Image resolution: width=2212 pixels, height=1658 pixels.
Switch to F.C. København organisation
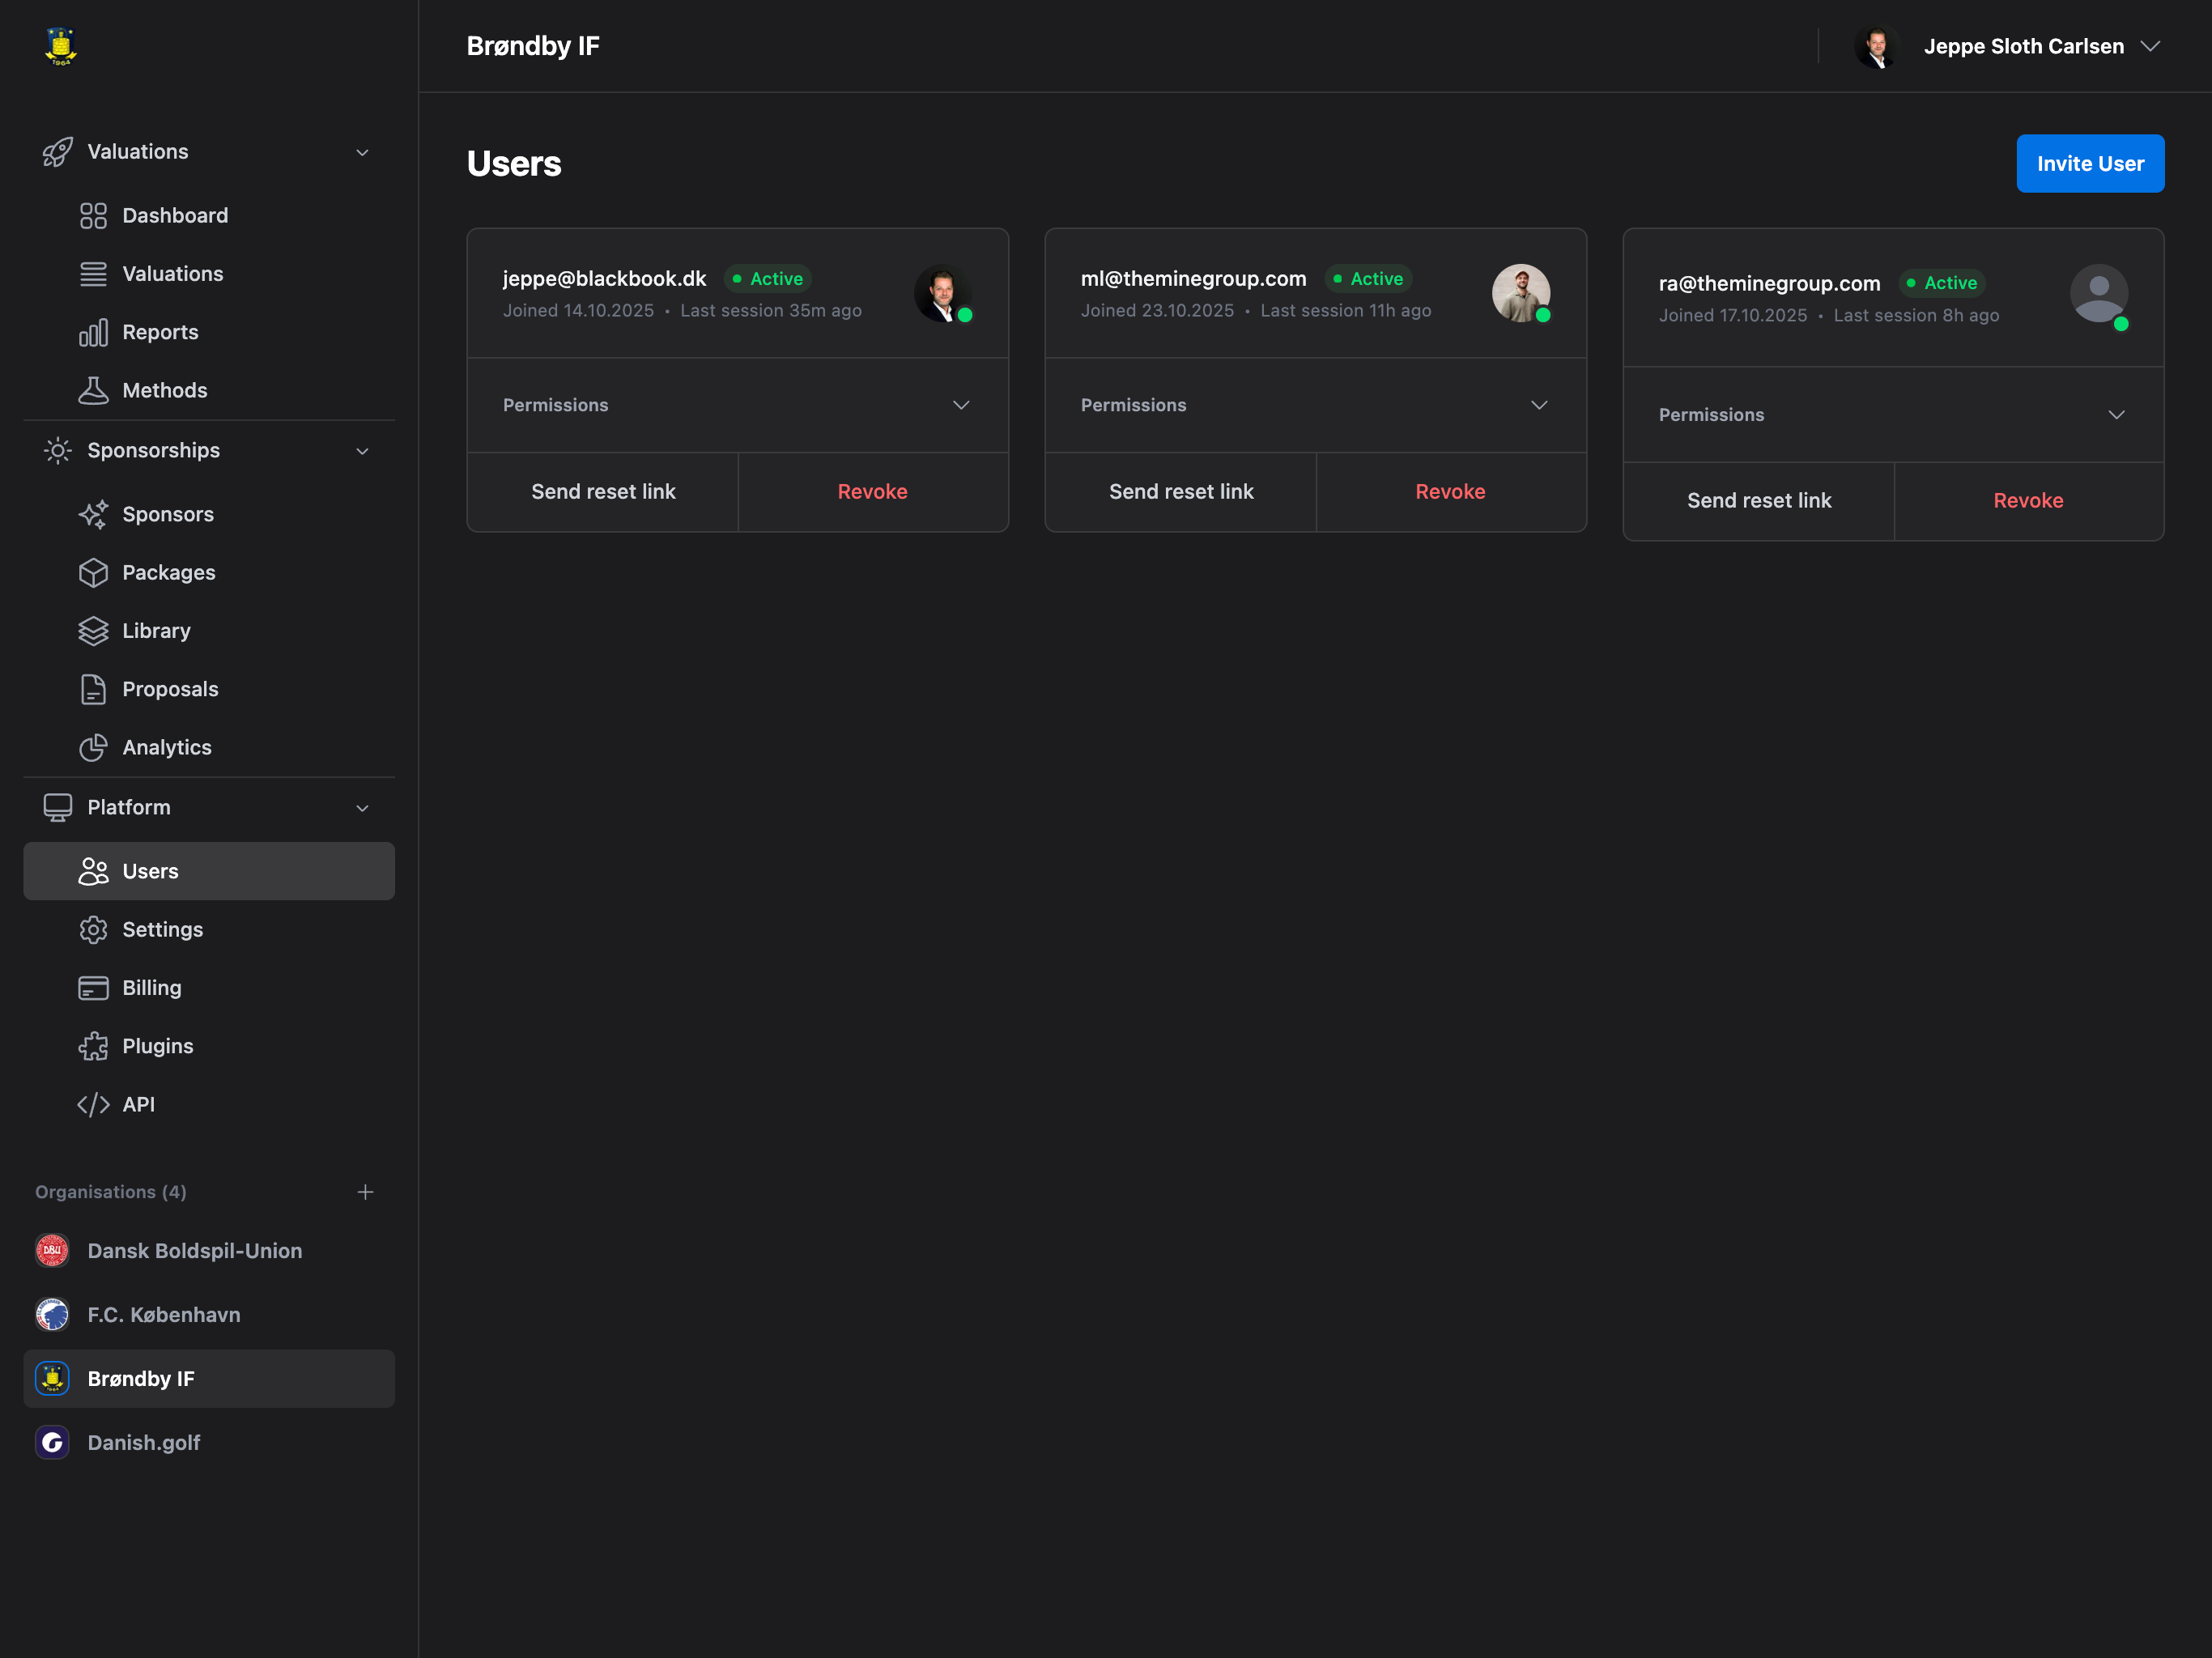tap(163, 1315)
